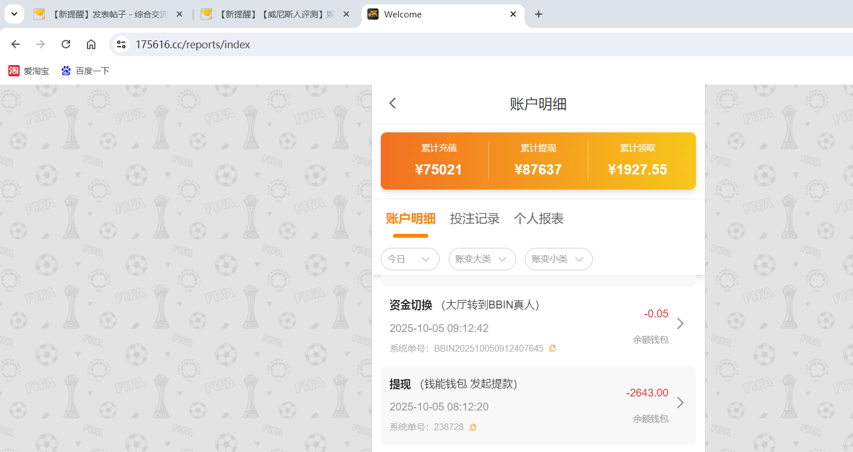
Task: Open details of the 资金切换 record
Action: pyautogui.click(x=680, y=324)
